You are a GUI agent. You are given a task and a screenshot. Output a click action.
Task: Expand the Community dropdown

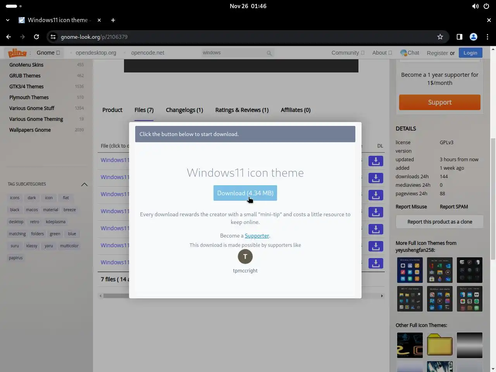348,53
